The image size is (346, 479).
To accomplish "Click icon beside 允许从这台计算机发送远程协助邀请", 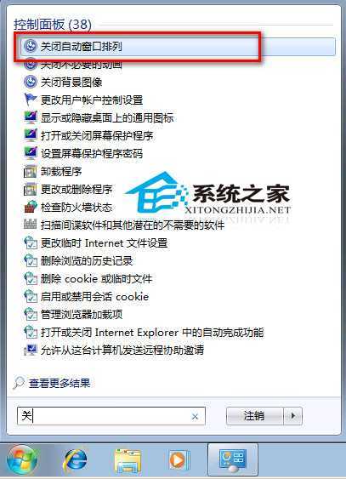I will (31, 350).
